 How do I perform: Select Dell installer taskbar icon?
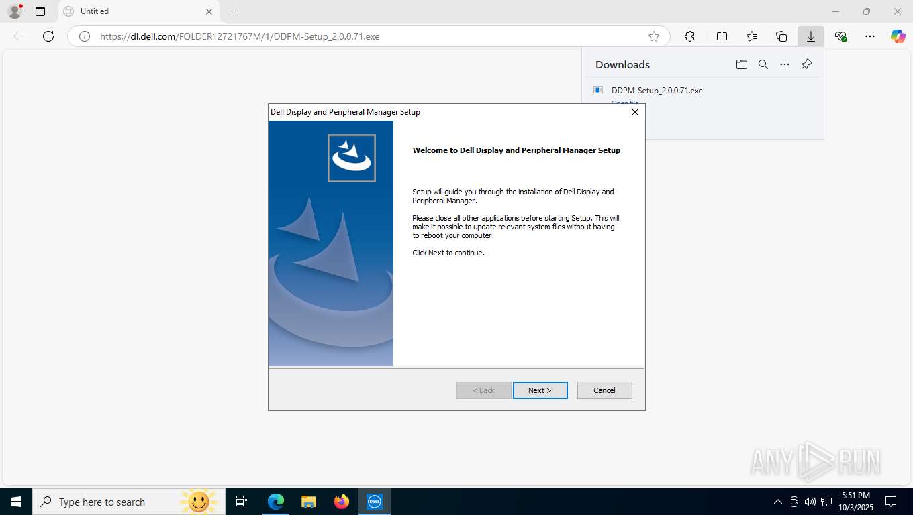(374, 502)
